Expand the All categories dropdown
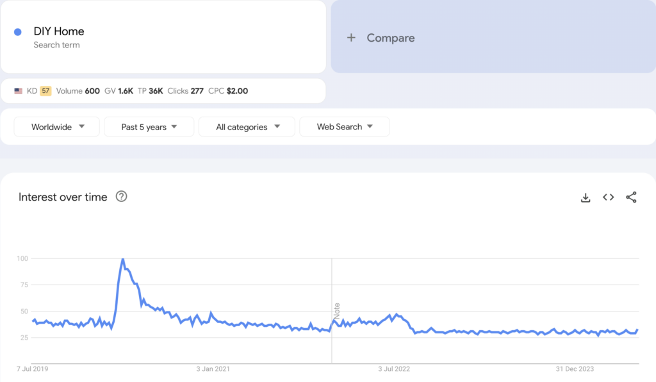The width and height of the screenshot is (656, 382). [247, 127]
